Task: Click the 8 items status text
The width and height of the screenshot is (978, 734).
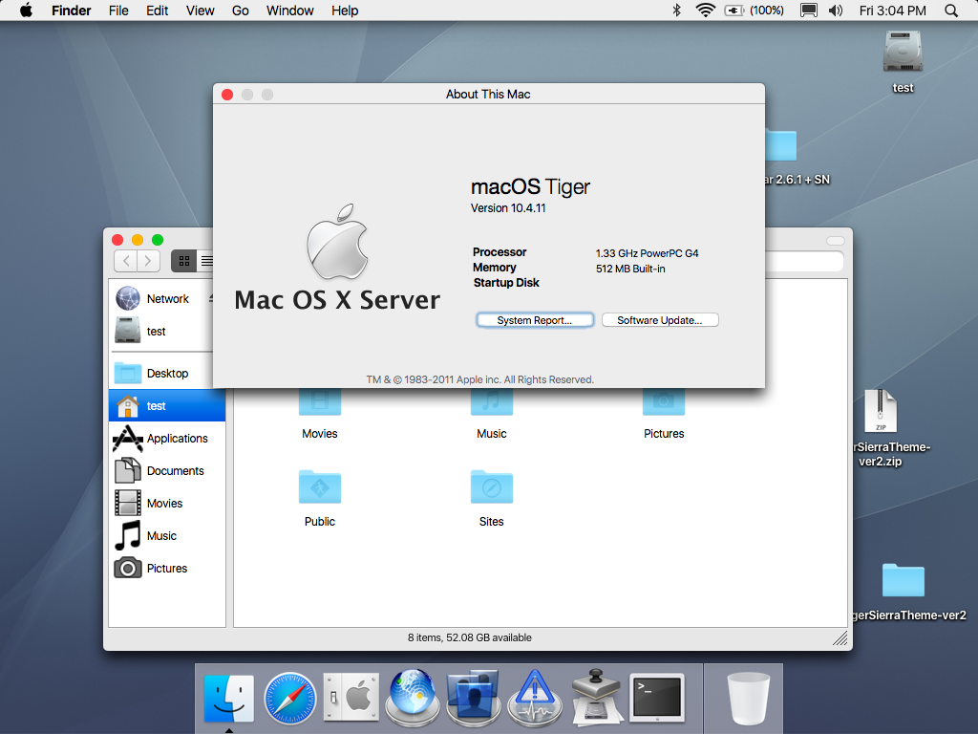Action: tap(470, 637)
